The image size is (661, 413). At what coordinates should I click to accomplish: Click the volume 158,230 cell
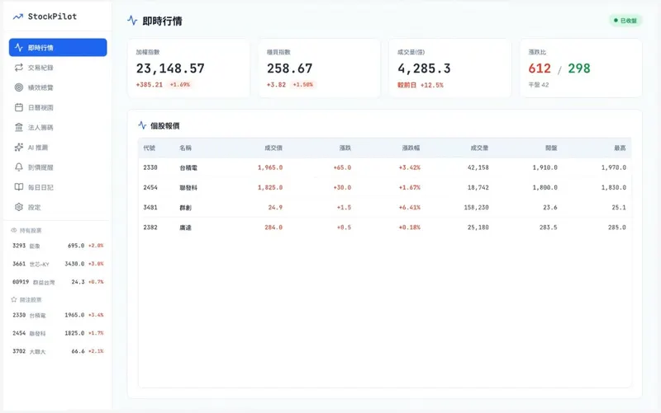click(477, 208)
